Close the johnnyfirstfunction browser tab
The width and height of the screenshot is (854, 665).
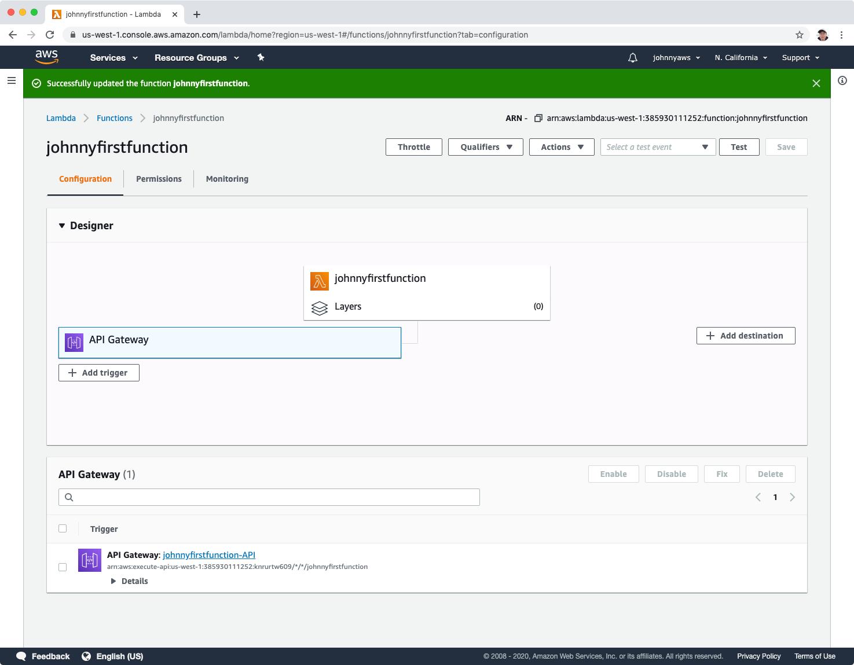175,14
